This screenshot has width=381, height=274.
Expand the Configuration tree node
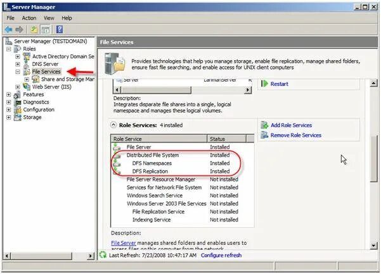pos(9,109)
